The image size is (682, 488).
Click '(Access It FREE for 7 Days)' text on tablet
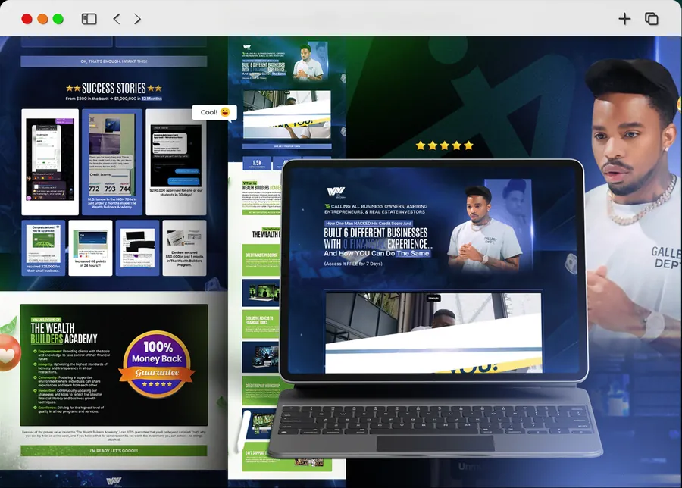353,264
